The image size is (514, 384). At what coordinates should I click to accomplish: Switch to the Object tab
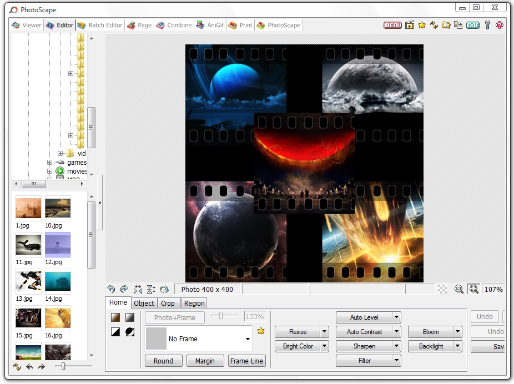click(144, 303)
